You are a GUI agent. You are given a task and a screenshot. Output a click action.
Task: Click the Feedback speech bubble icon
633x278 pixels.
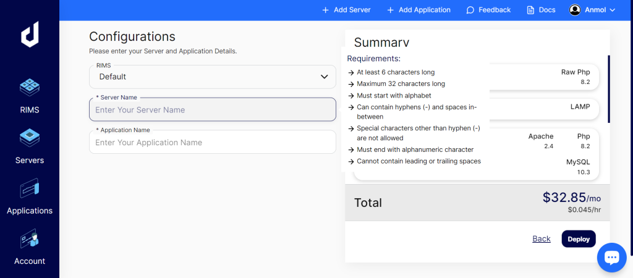(x=470, y=10)
